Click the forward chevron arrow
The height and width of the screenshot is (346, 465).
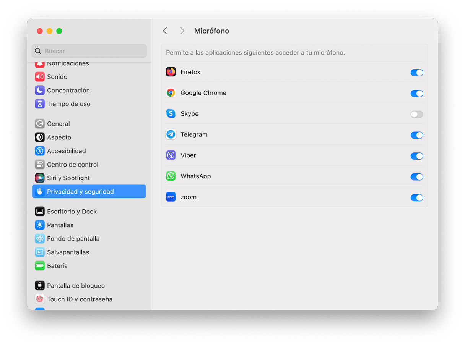[x=182, y=31]
